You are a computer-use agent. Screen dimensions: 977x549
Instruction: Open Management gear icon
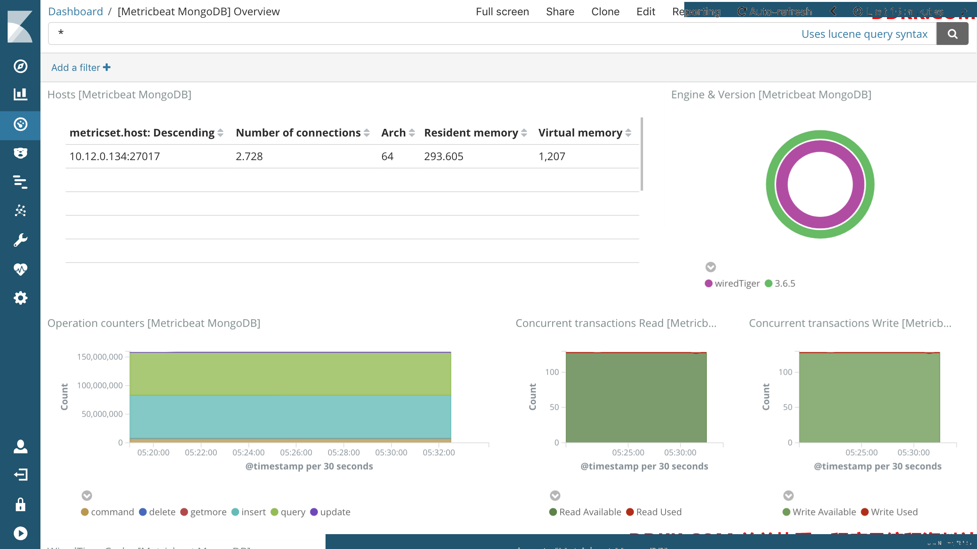click(x=20, y=298)
